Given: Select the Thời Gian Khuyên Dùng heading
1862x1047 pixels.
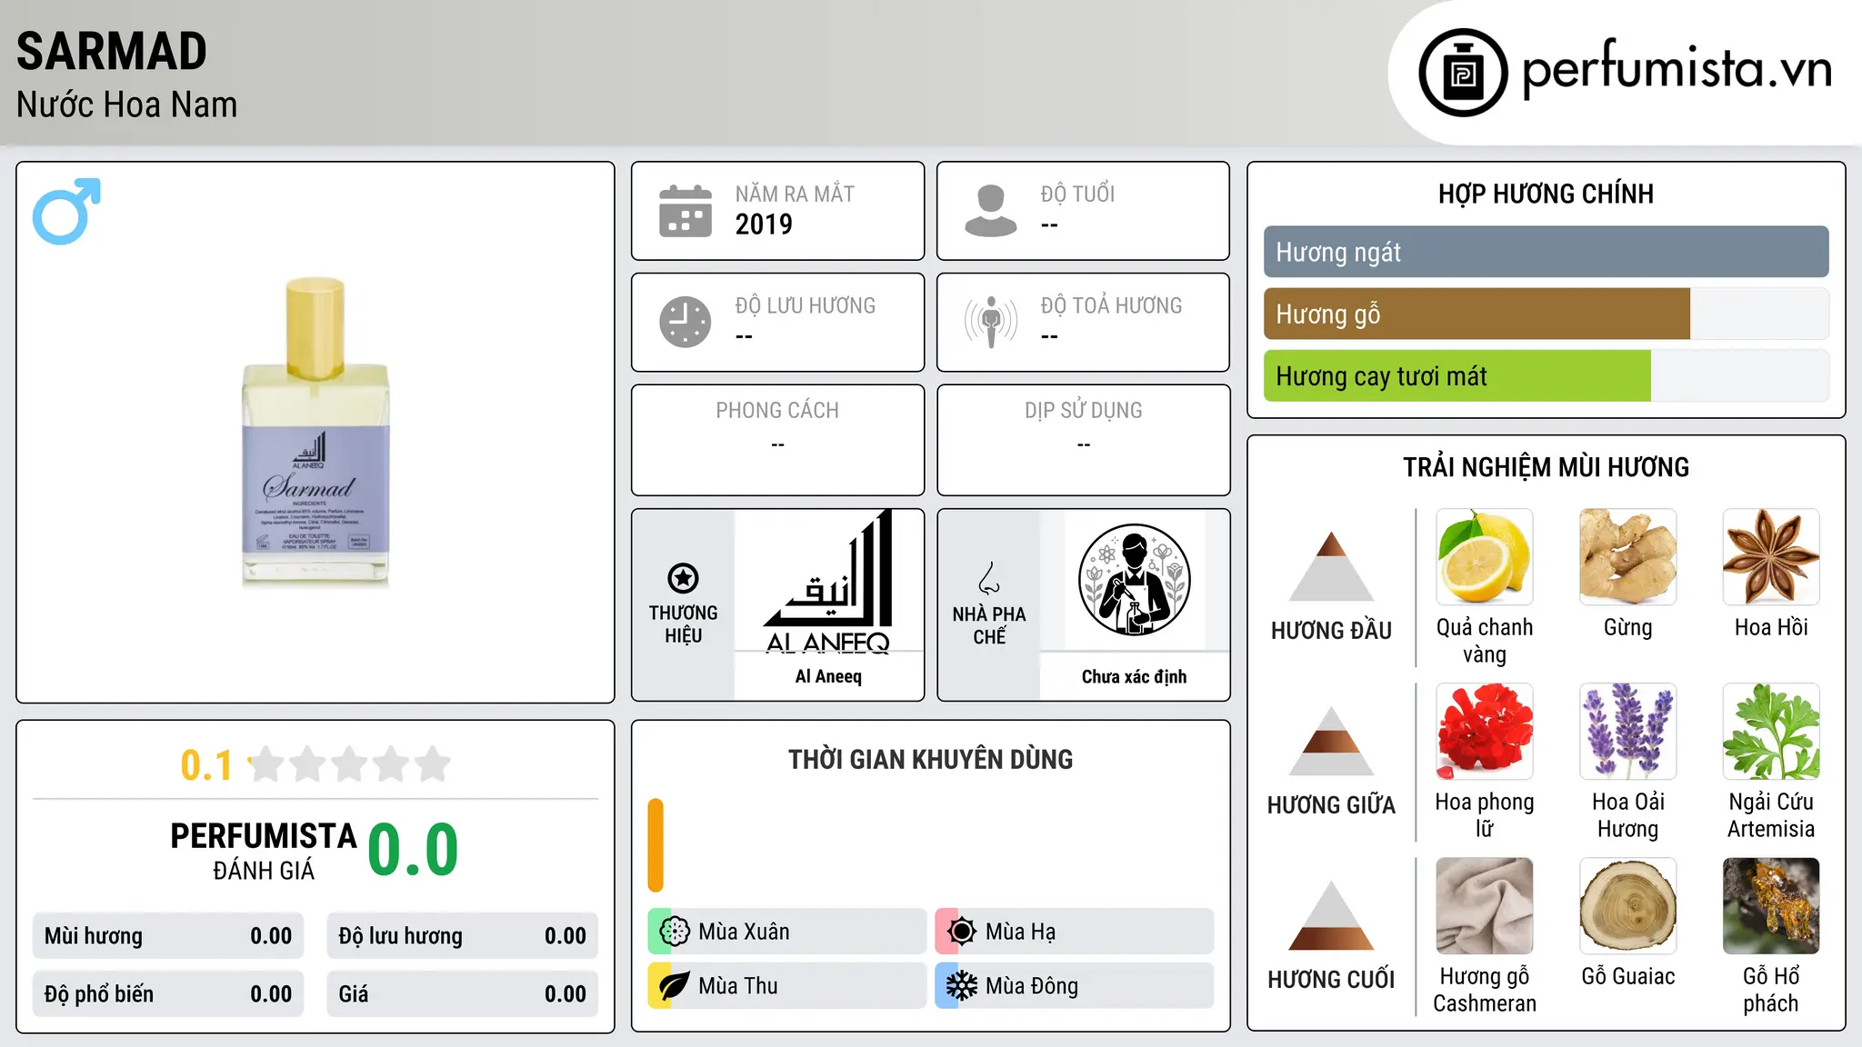Looking at the screenshot, I should [931, 760].
